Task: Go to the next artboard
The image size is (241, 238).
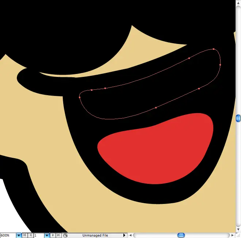Action: tap(53, 235)
